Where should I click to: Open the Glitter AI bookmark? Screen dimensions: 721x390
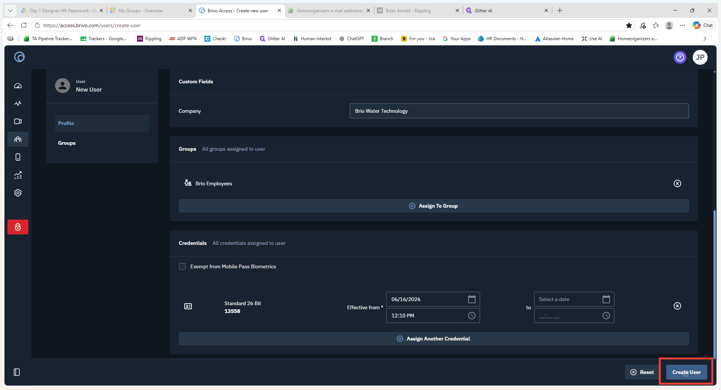point(273,38)
